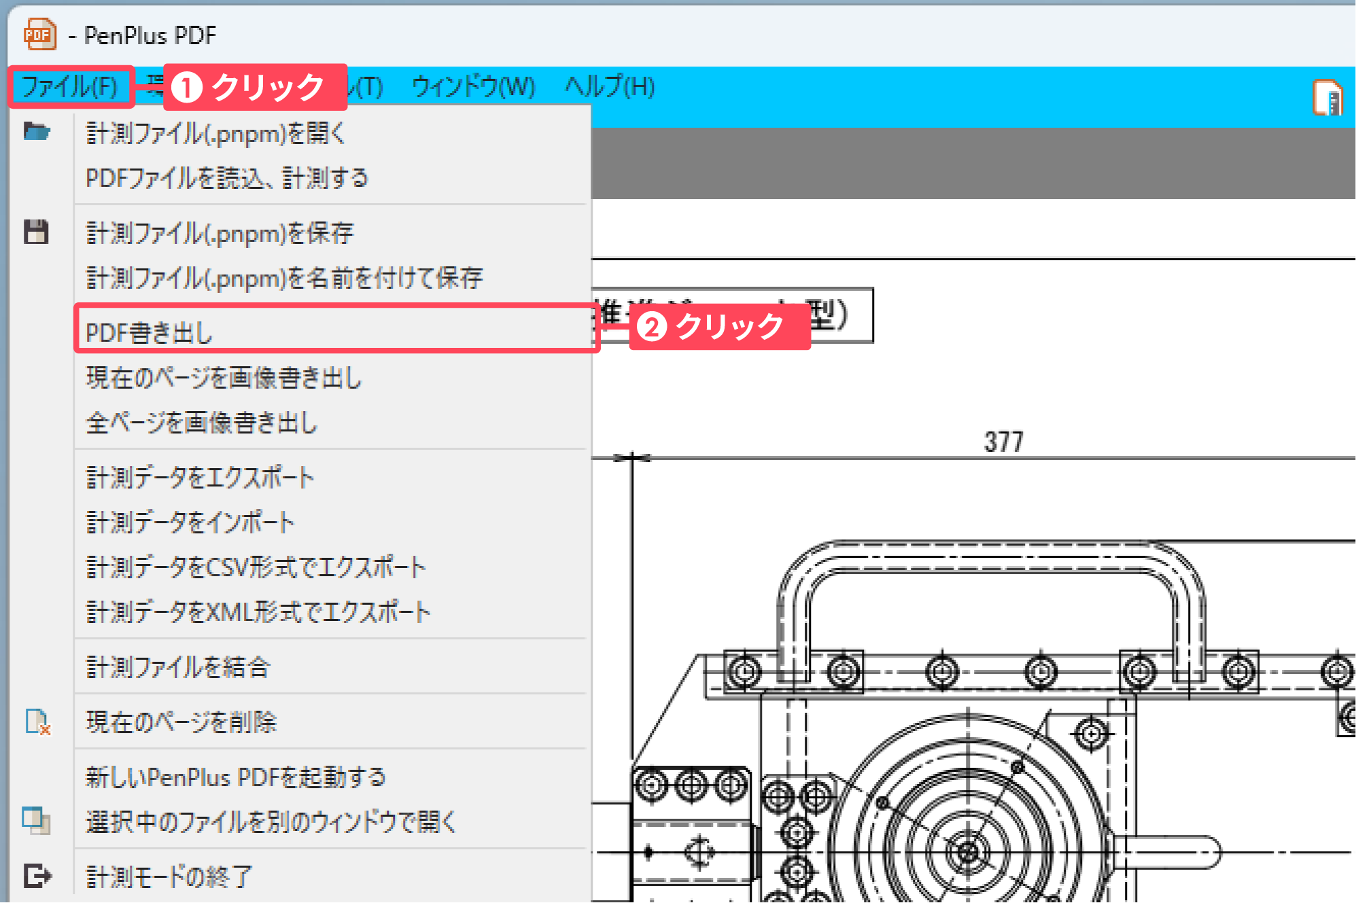Click the page-delete icon for 現在のページを削除
This screenshot has height=903, width=1356.
click(38, 722)
